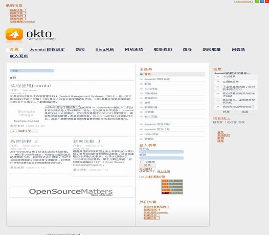Click the search box above the breadcrumb

point(32,70)
